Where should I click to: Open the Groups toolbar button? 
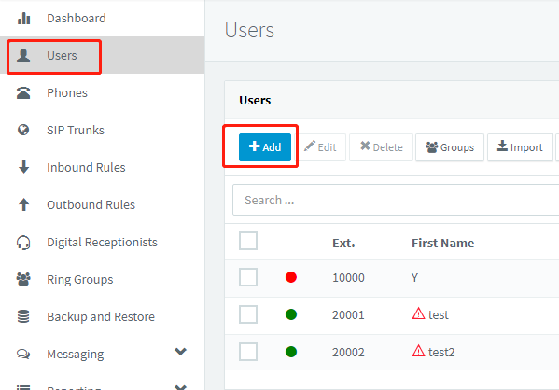[450, 147]
